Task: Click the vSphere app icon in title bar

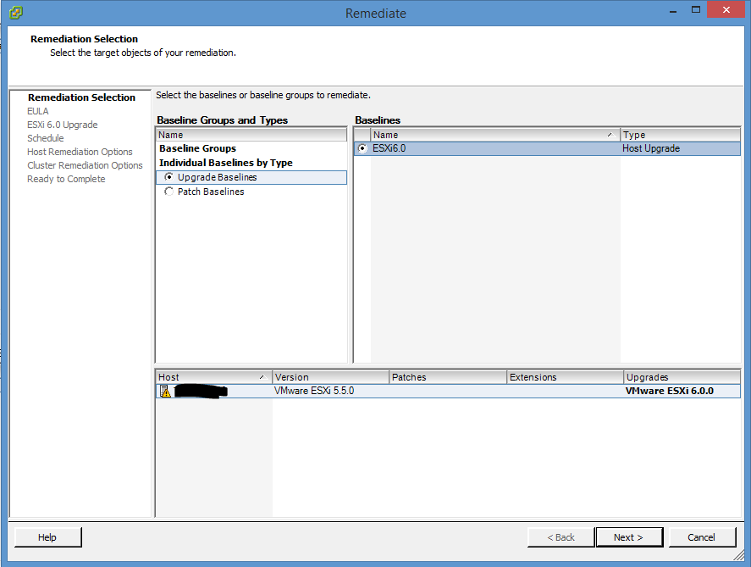Action: point(16,12)
